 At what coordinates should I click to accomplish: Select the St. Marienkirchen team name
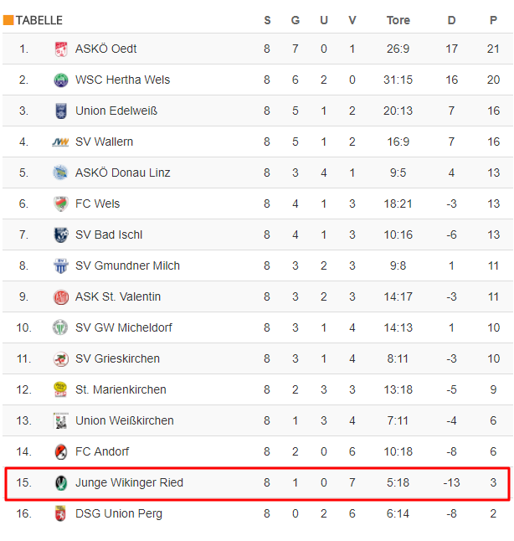[x=121, y=390]
